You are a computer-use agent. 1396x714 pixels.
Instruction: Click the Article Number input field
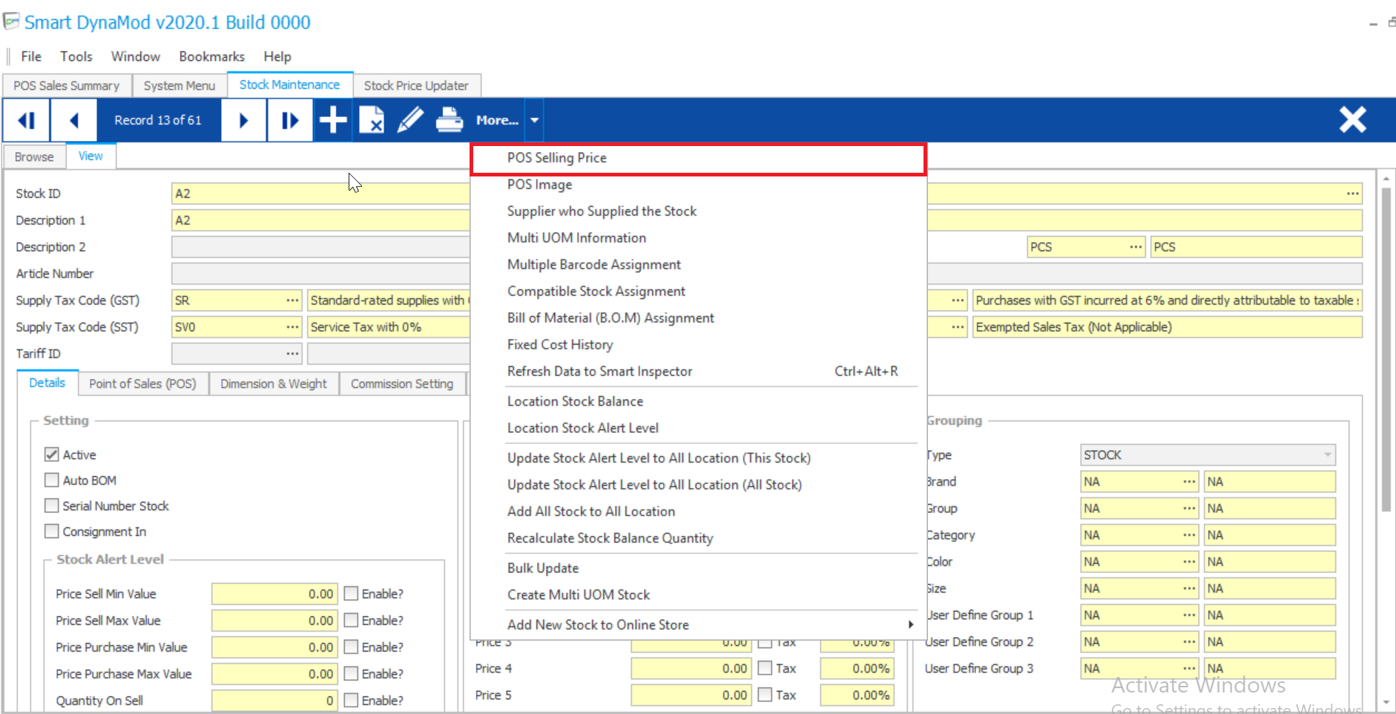(320, 274)
